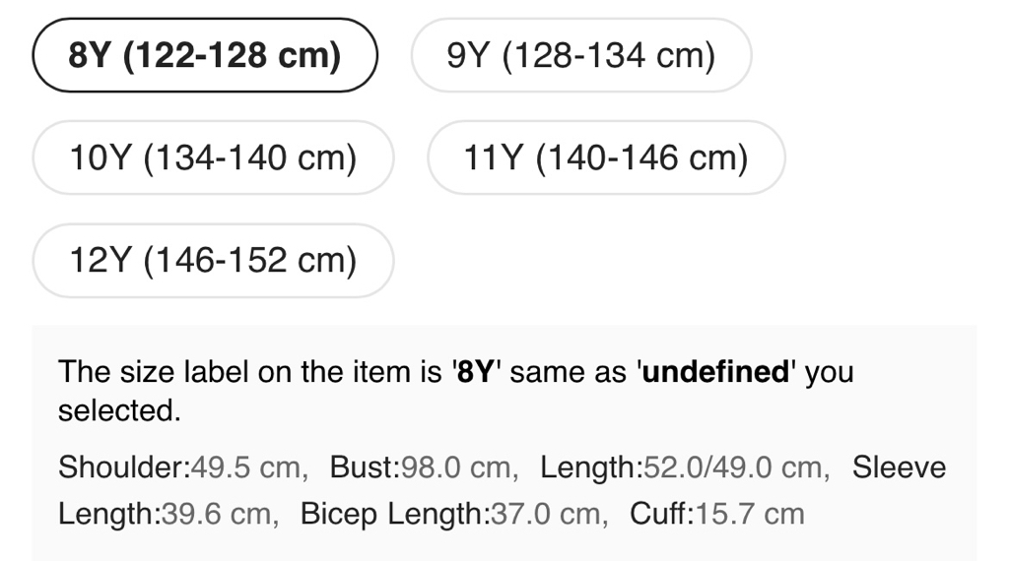Screen dimensions: 1009x561
Task: Pick the 10Y (134-140 cm) size
Action: (213, 157)
